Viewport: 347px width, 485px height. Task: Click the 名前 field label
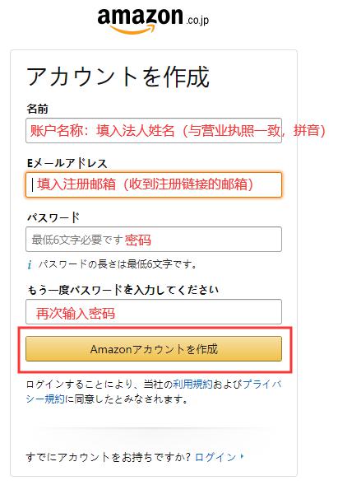[x=37, y=109]
